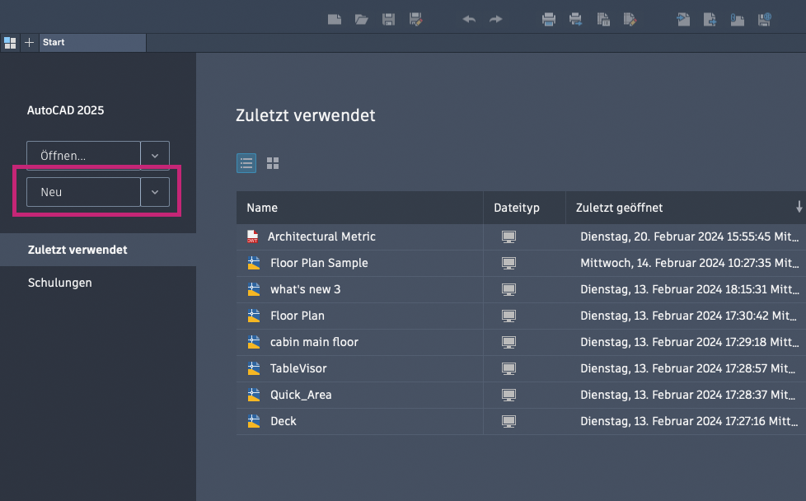Viewport: 806px width, 501px height.
Task: Click the Open folder icon in toolbar
Action: (361, 19)
